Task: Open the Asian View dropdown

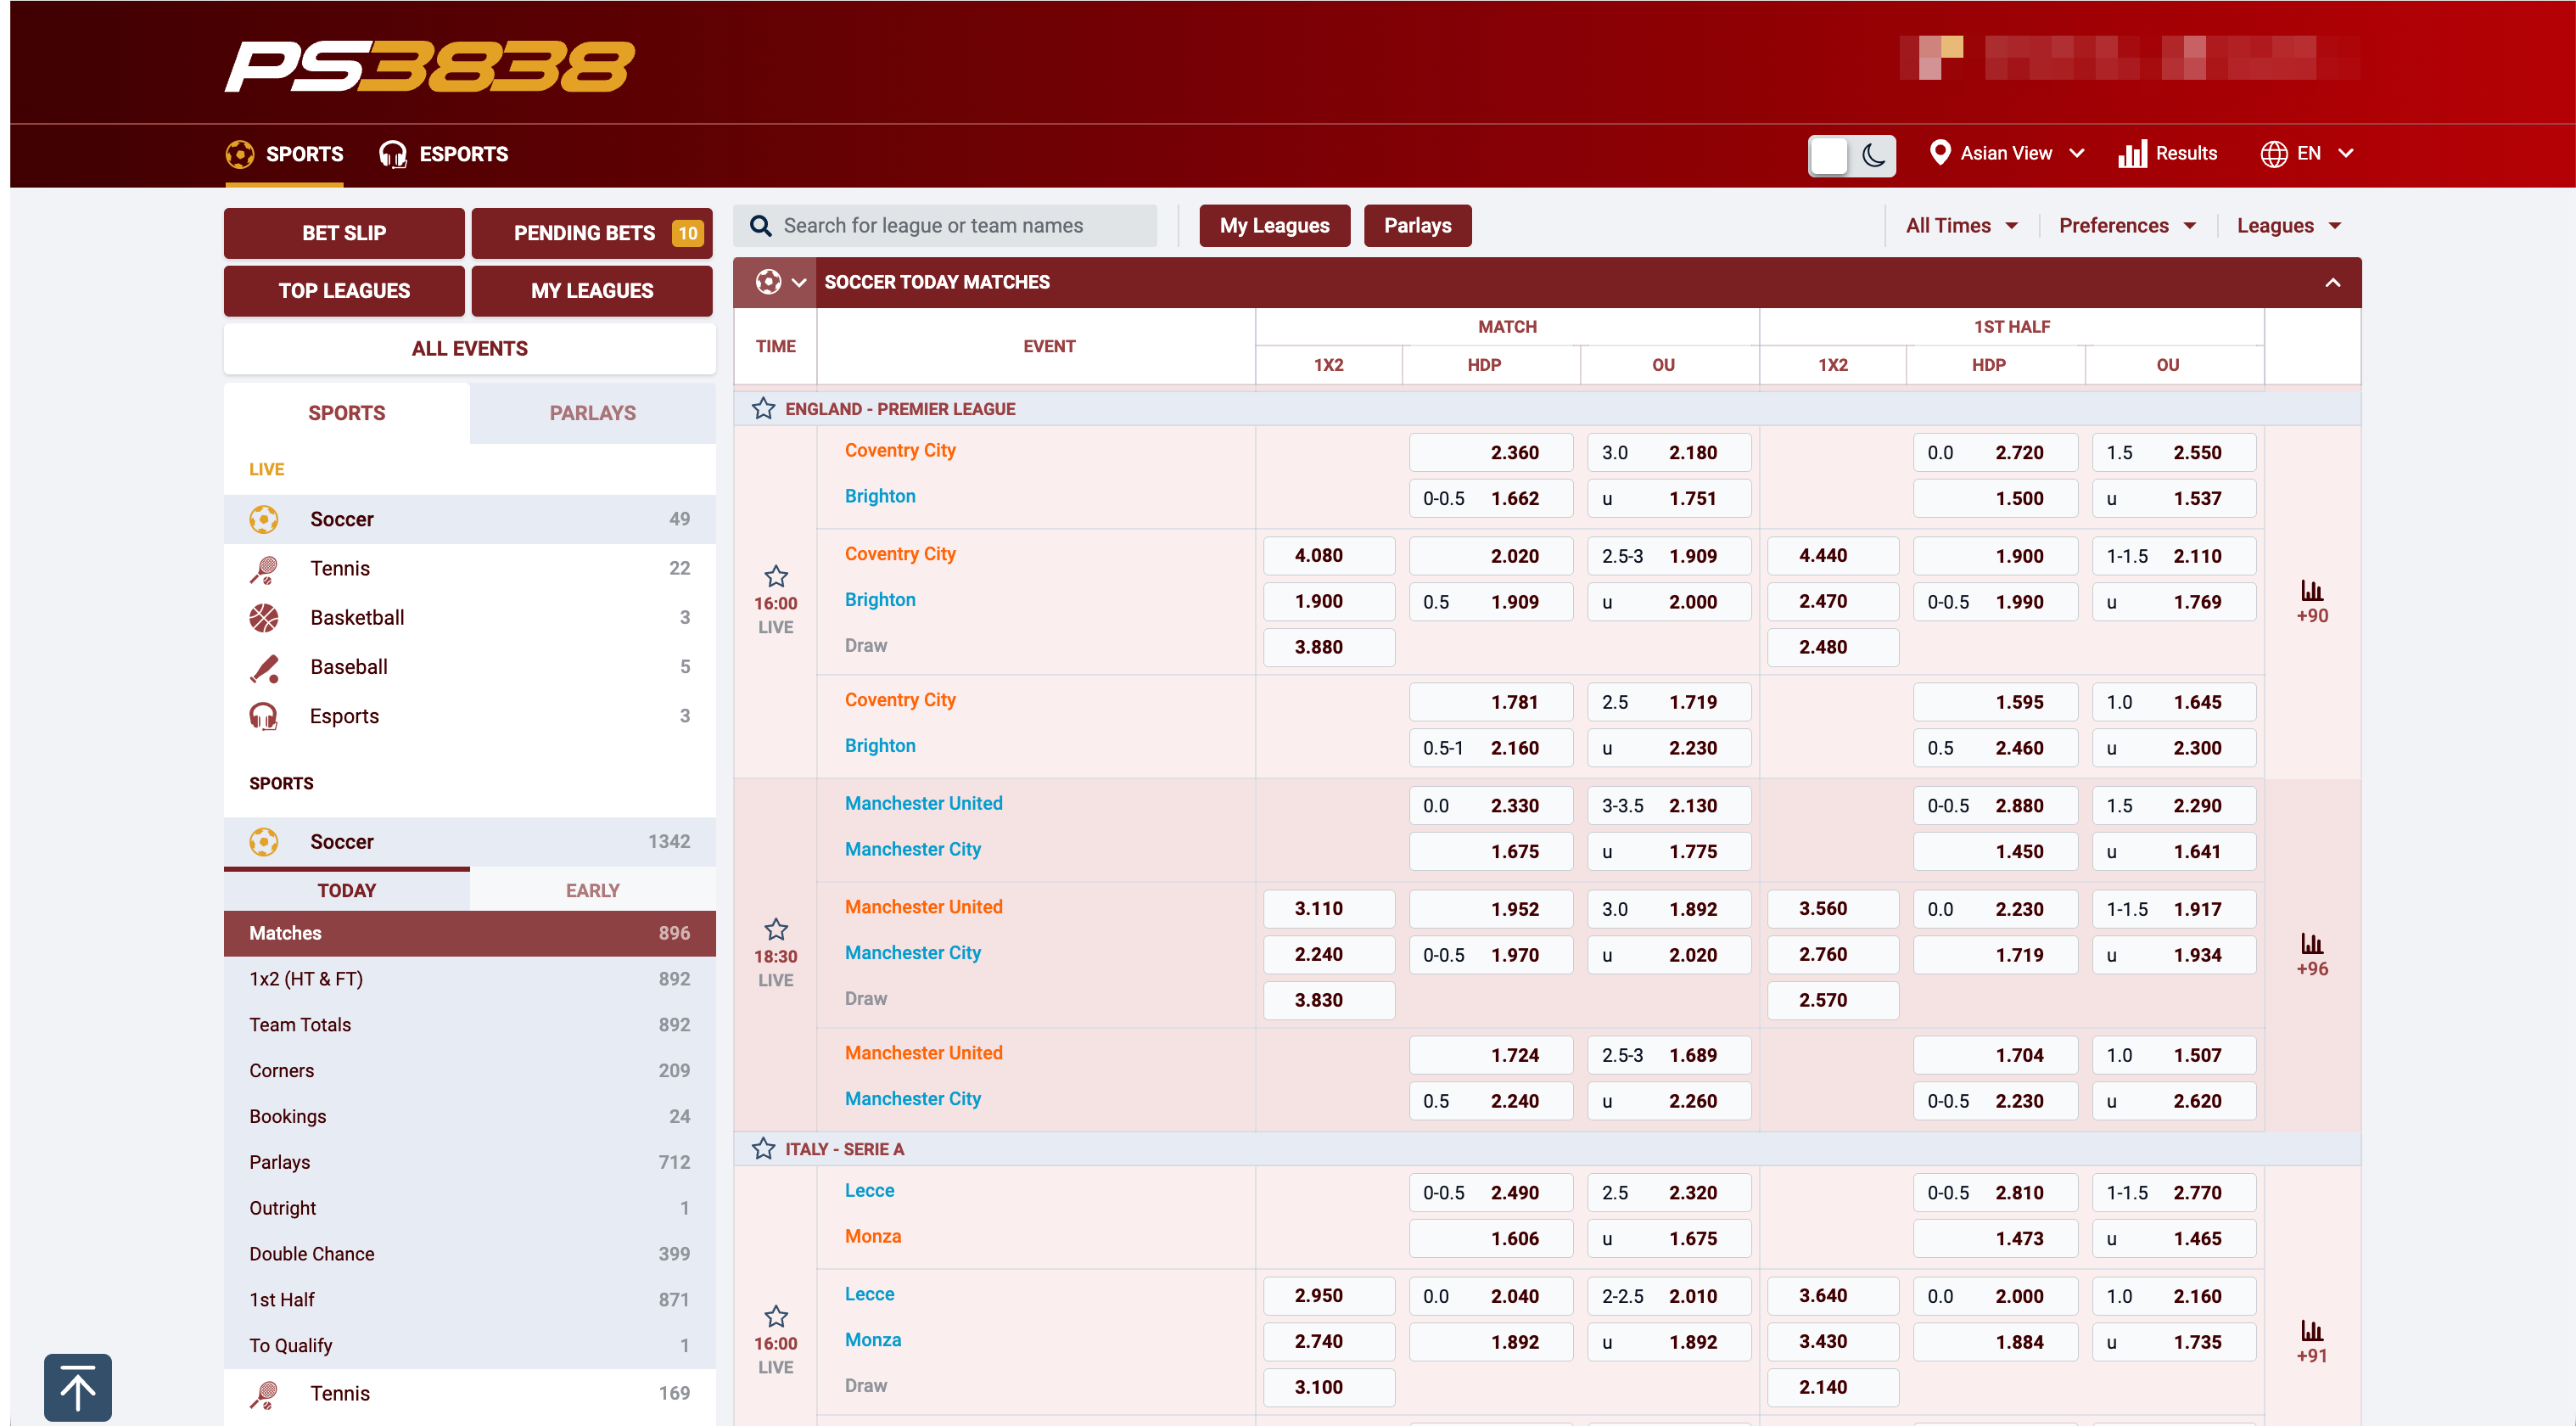Action: click(x=2007, y=153)
